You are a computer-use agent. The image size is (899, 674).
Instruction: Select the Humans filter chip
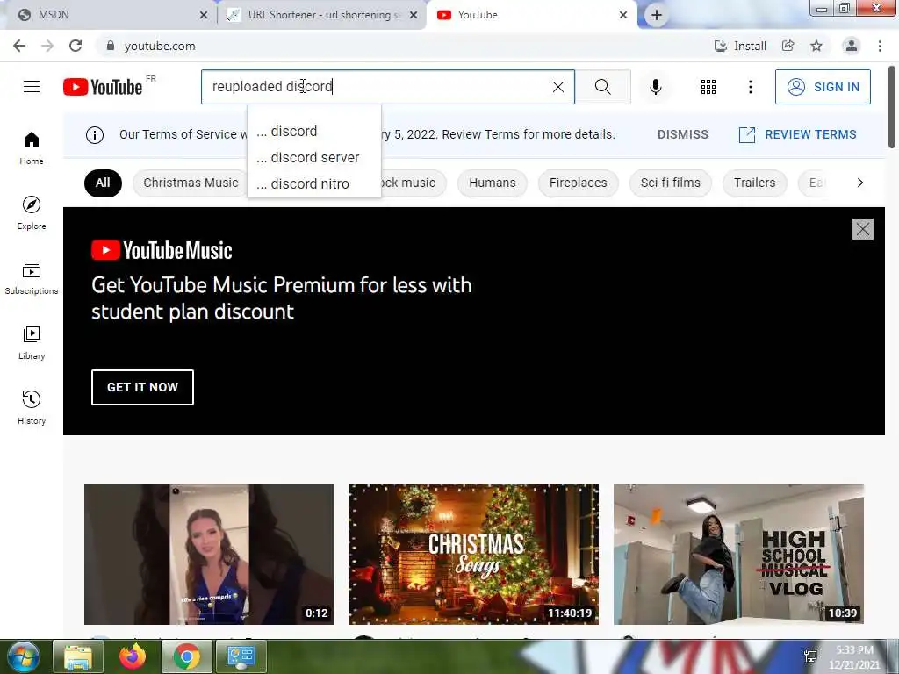click(492, 183)
